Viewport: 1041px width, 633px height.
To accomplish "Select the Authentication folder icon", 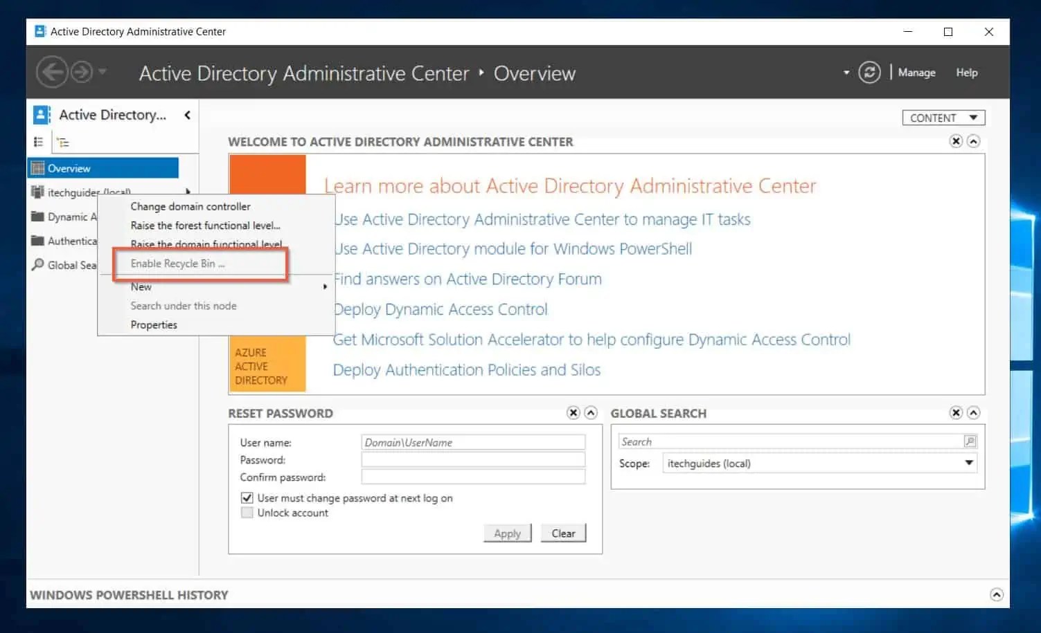I will click(x=37, y=241).
